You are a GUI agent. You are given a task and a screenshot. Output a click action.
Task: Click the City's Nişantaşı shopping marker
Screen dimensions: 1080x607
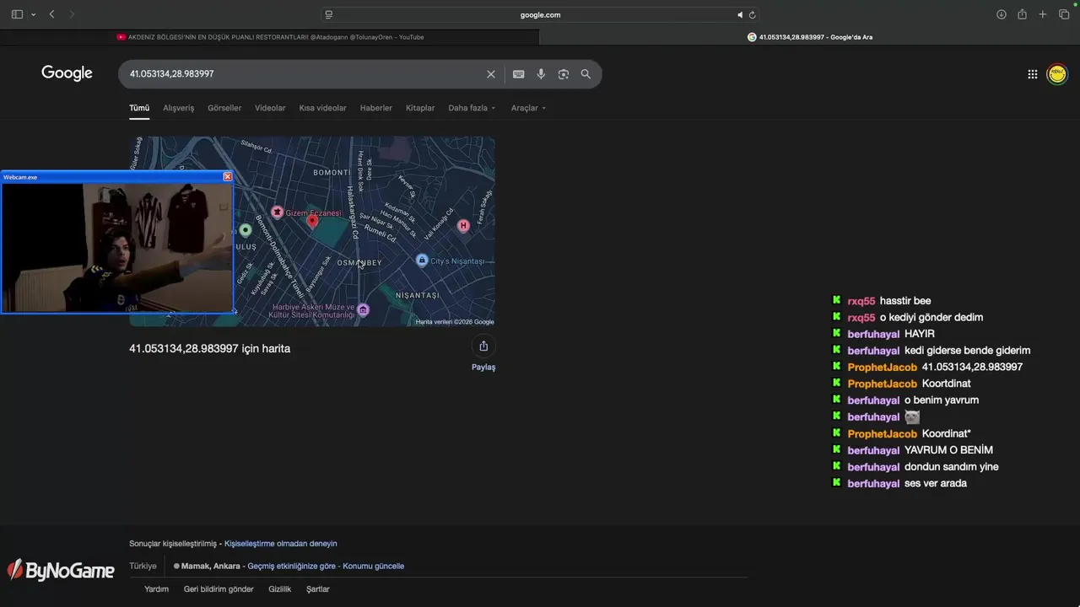coord(422,261)
